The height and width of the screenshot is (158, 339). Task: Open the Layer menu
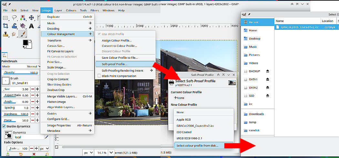click(58, 10)
